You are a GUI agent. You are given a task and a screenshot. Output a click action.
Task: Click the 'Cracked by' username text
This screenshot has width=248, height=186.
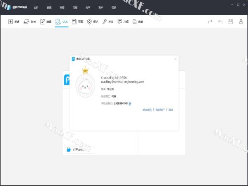[114, 78]
